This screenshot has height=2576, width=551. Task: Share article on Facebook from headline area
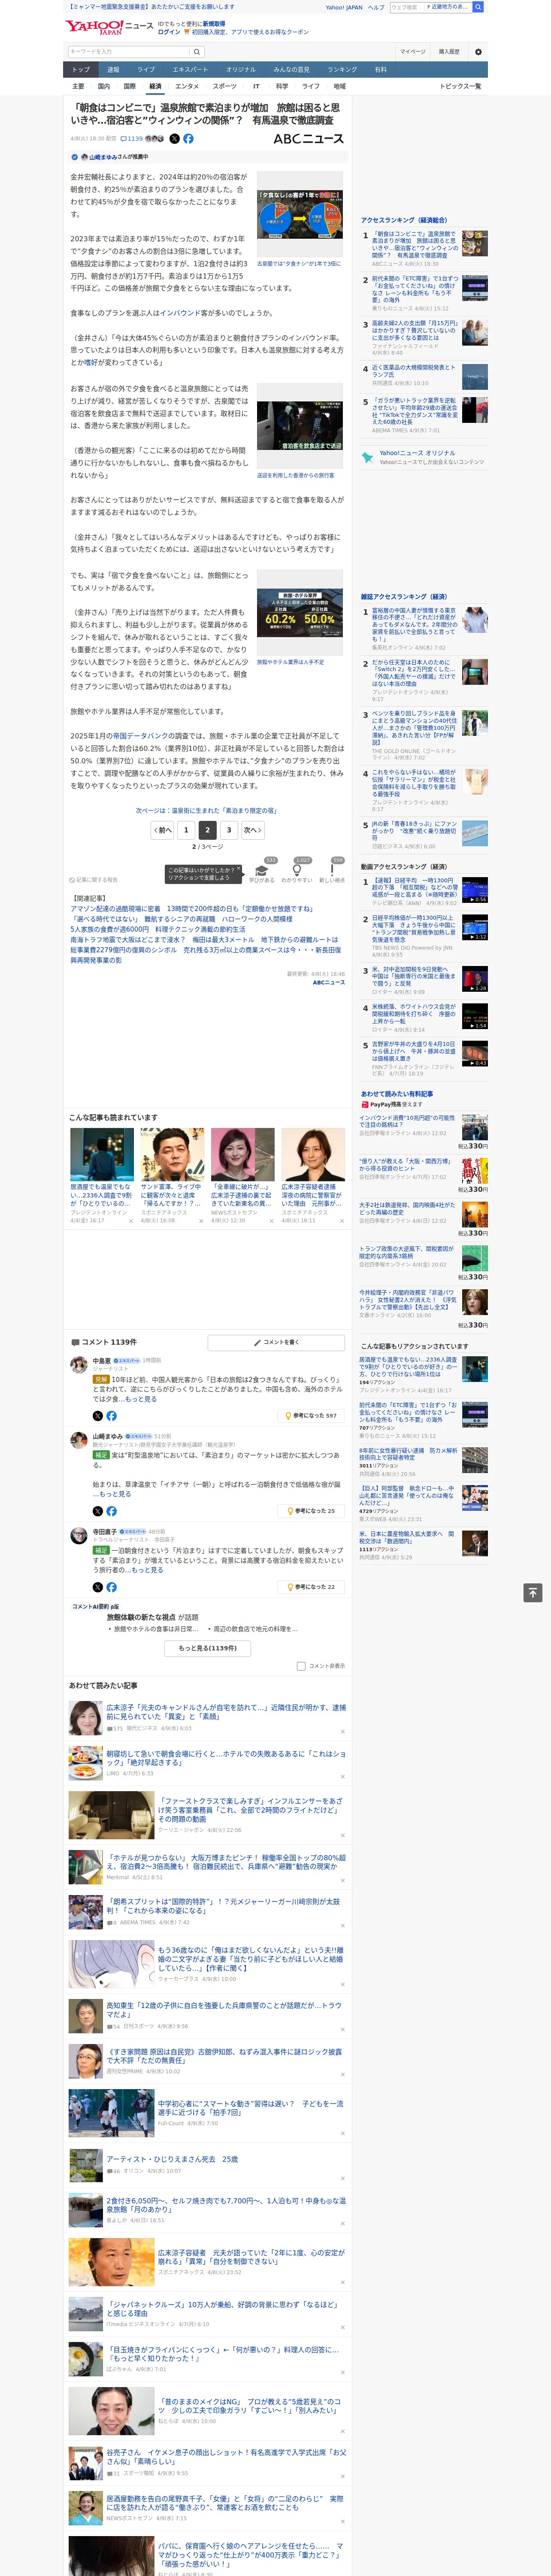(x=188, y=139)
